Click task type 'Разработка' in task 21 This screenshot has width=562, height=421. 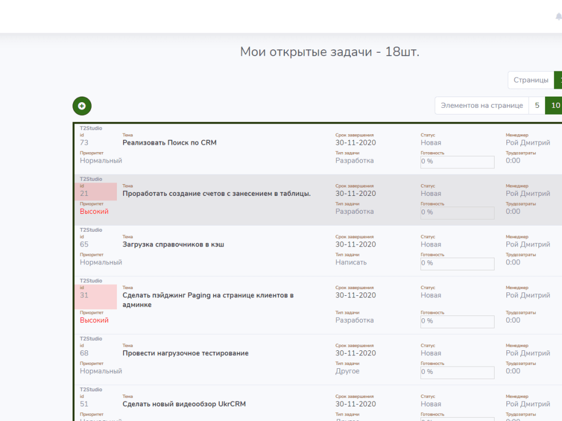[x=355, y=212]
